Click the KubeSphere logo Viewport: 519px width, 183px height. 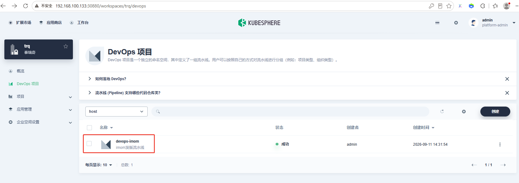259,23
